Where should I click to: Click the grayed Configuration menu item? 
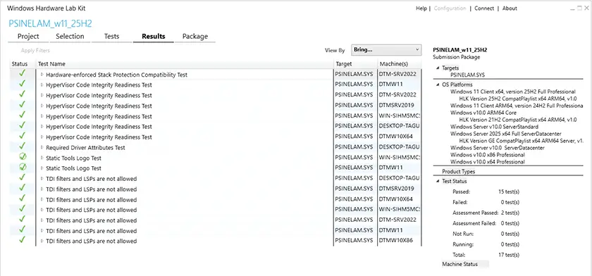(x=450, y=8)
